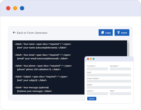Image resolution: width=141 pixels, height=110 pixels.
Task: Click the '<label> Your email' code line
Action: click(x=43, y=55)
